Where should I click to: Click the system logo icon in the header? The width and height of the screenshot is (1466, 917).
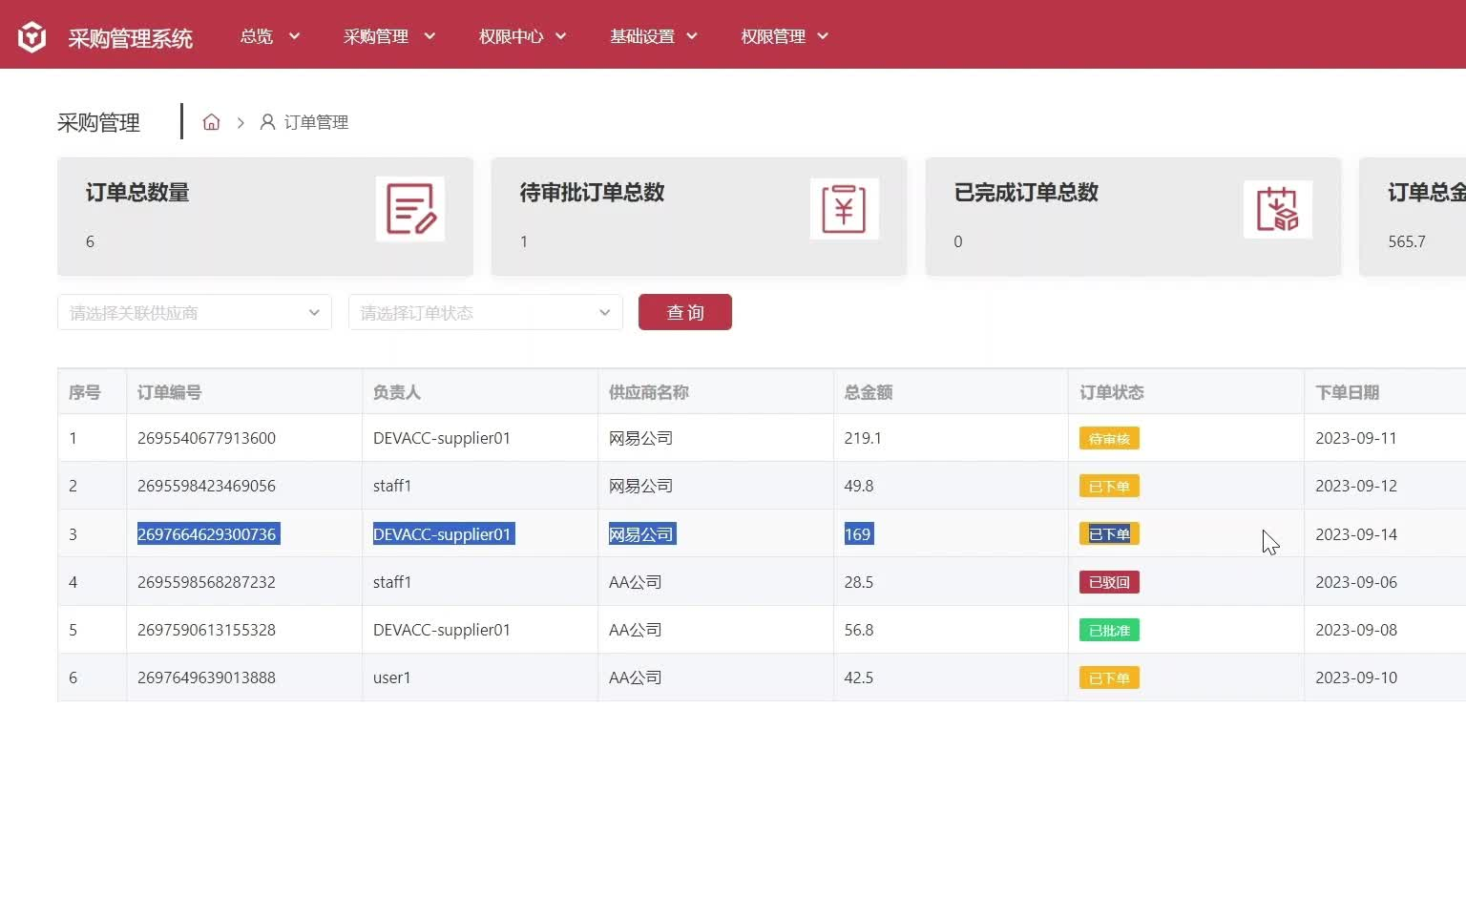(31, 37)
